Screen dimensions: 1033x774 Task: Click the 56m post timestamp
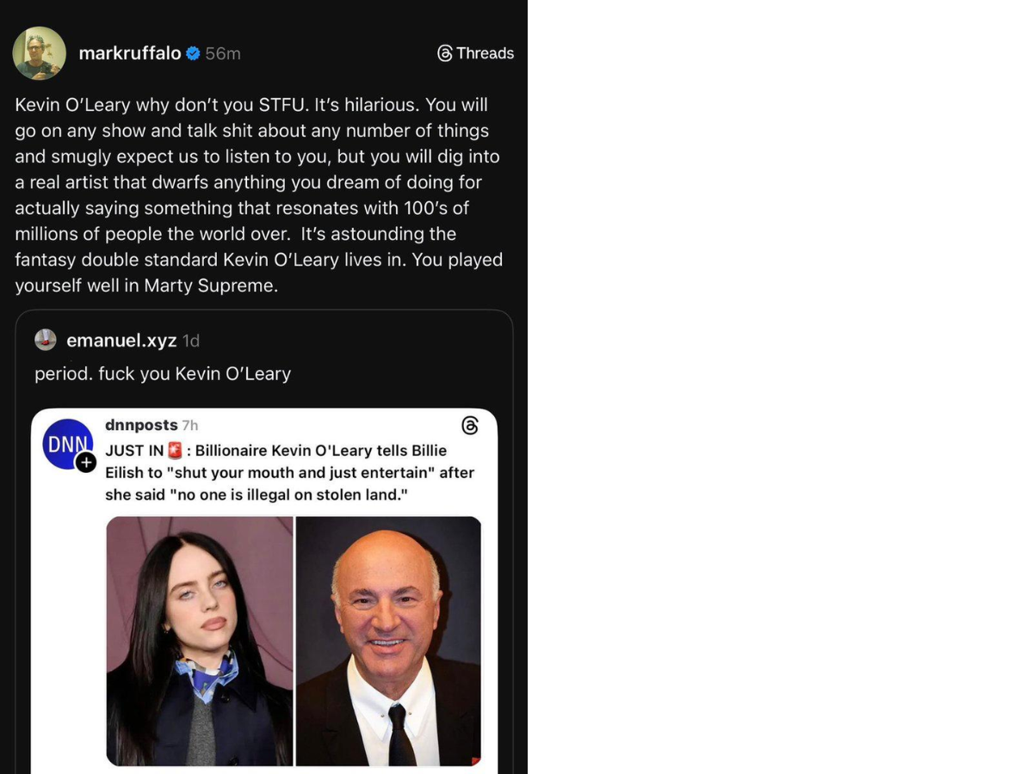pos(223,53)
